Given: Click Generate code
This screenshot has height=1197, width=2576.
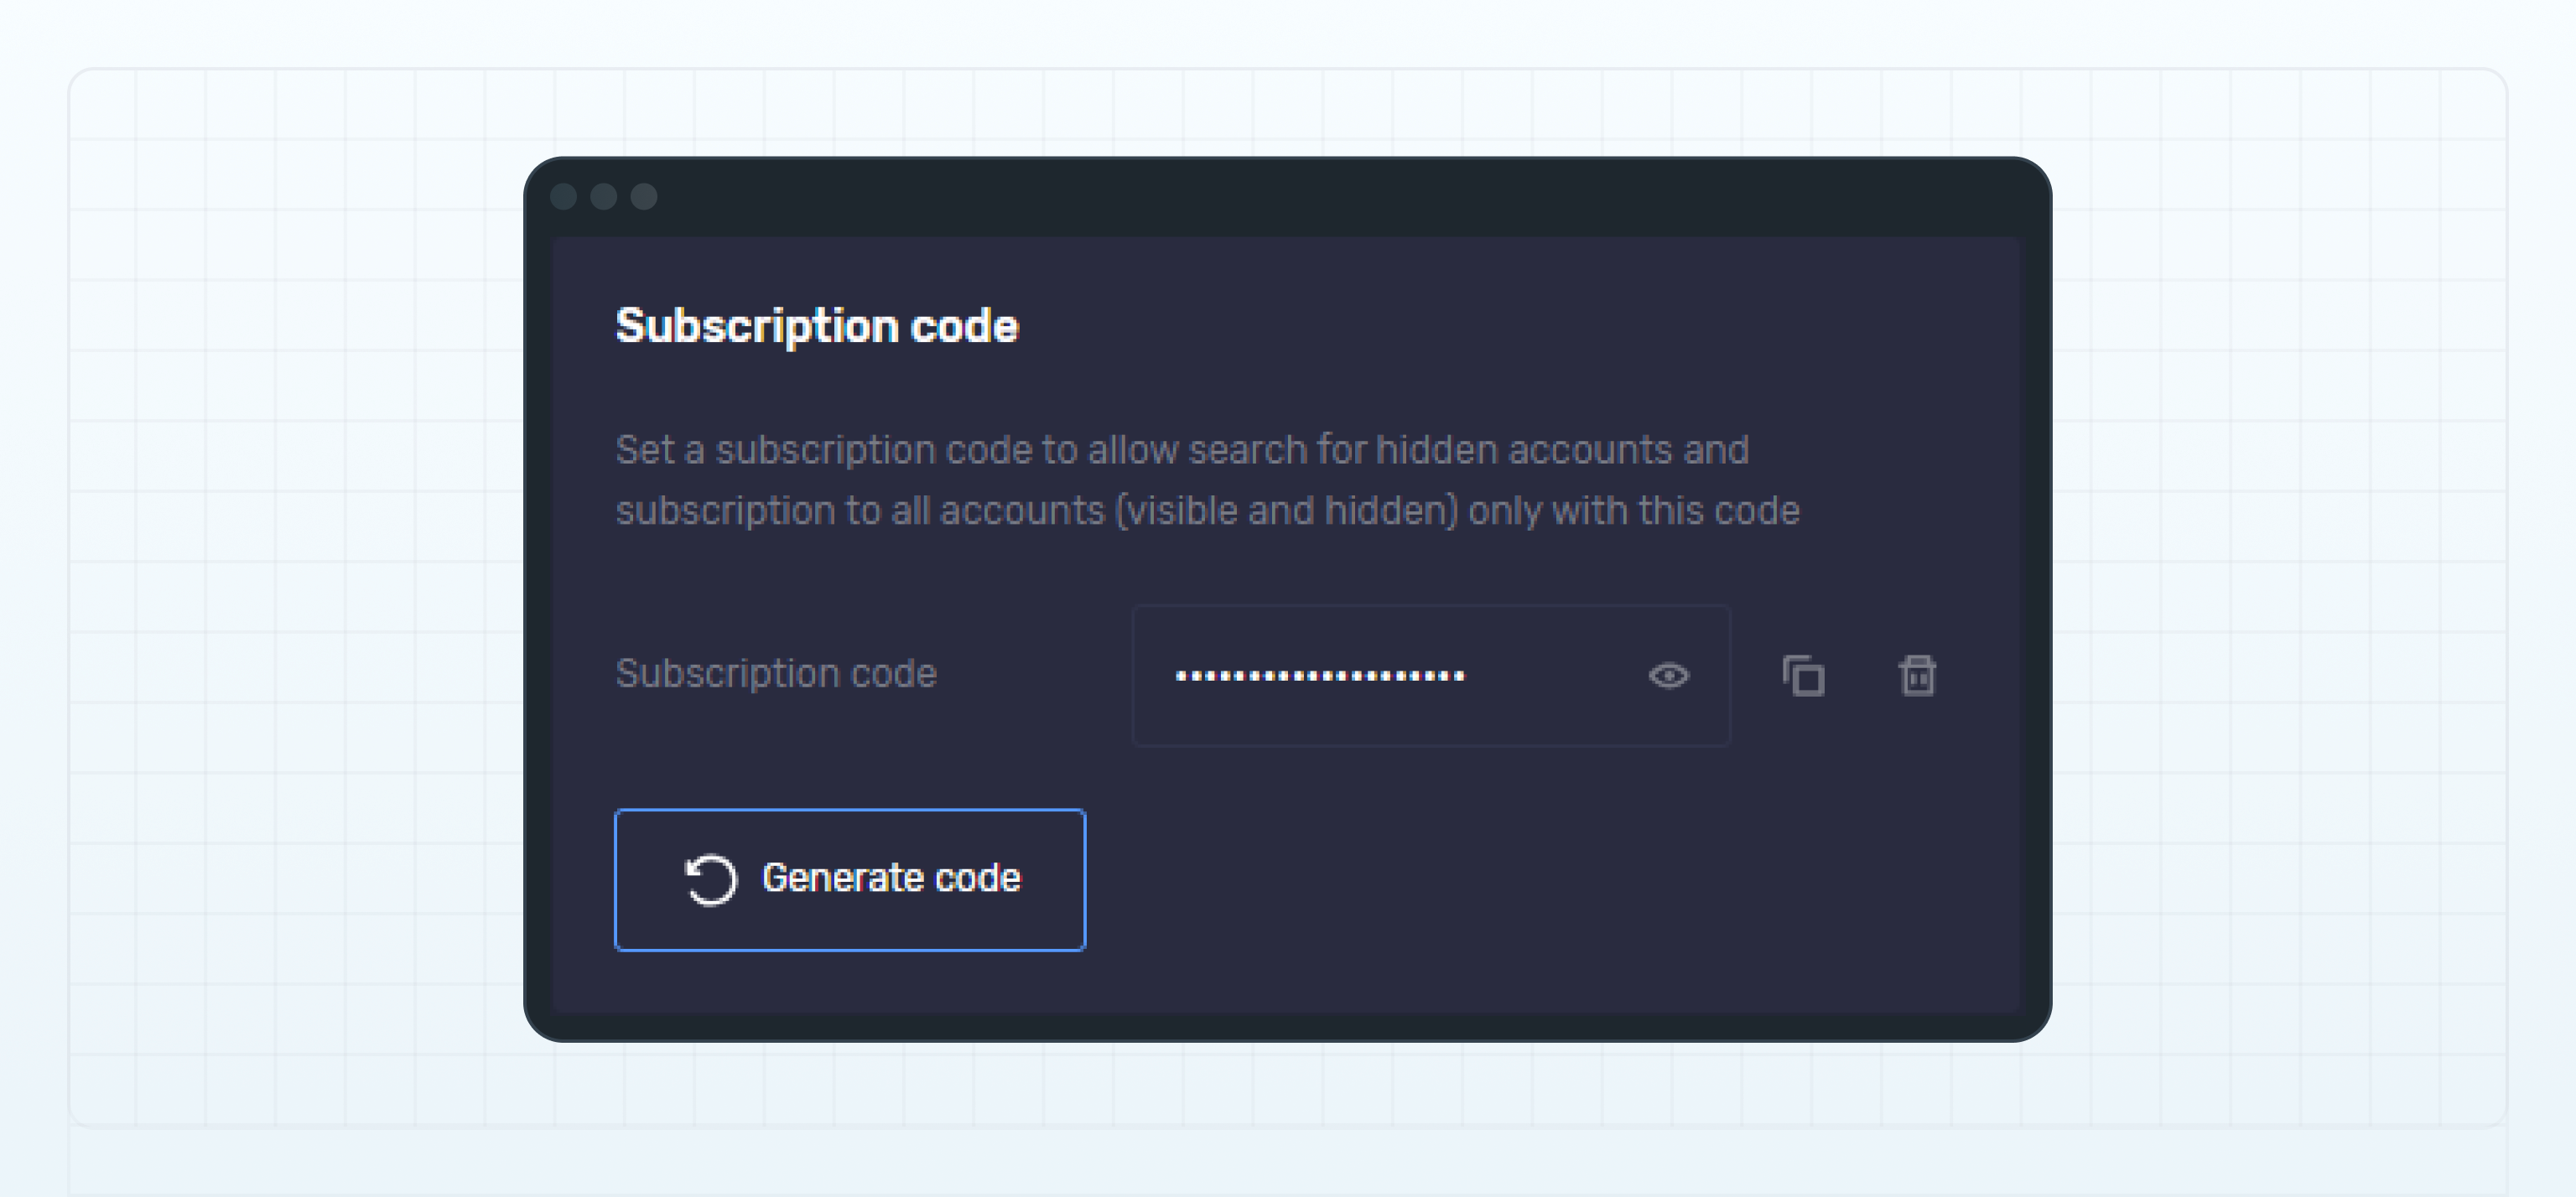Looking at the screenshot, I should pyautogui.click(x=849, y=879).
